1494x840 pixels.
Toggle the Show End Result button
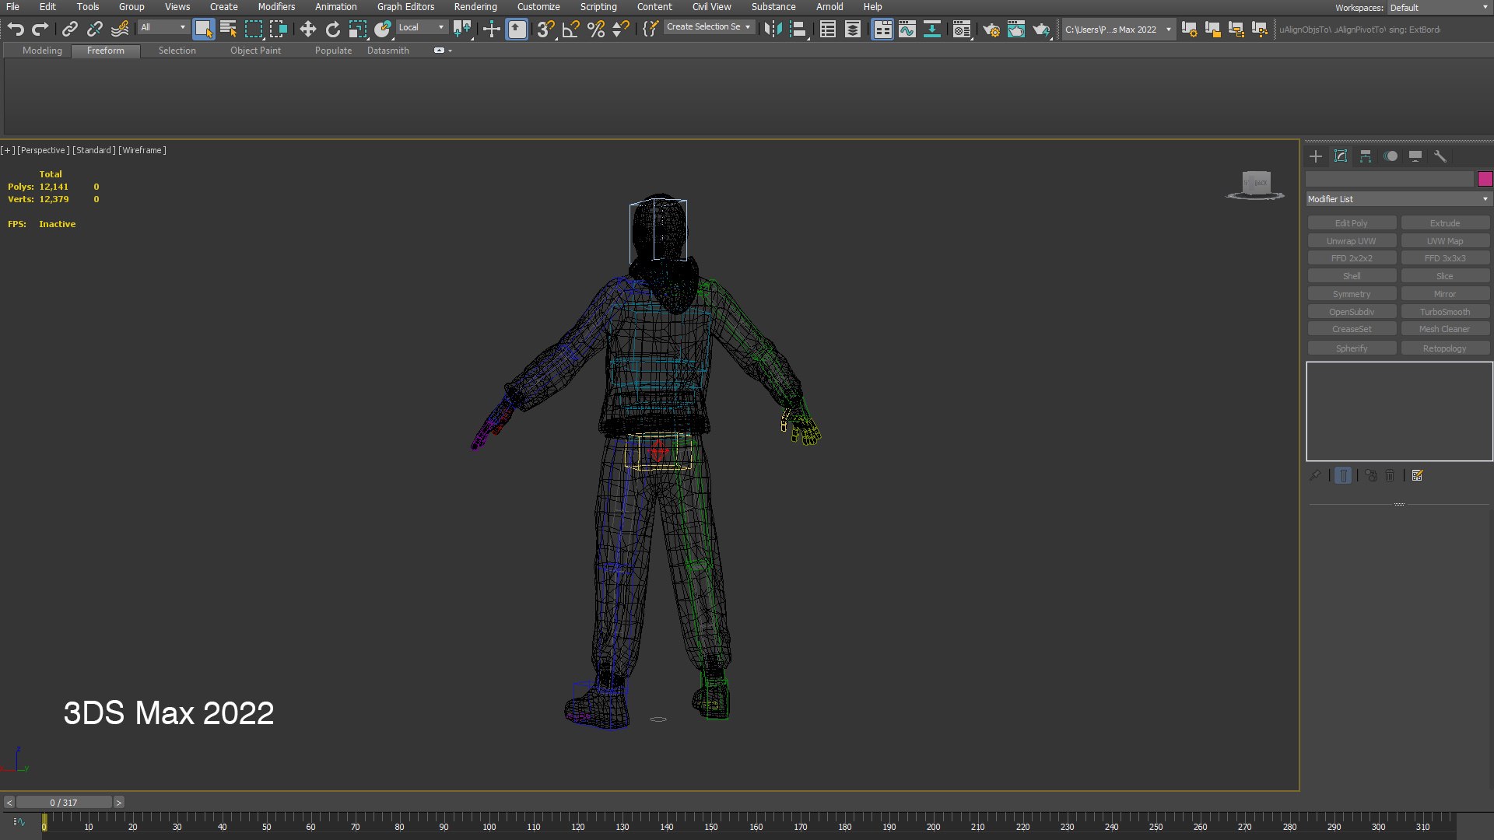(x=1343, y=475)
